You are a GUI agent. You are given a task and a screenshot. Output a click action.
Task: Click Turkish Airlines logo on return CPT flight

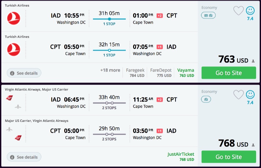point(14,50)
